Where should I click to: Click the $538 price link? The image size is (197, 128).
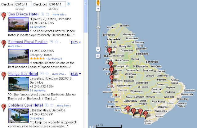click(x=74, y=74)
